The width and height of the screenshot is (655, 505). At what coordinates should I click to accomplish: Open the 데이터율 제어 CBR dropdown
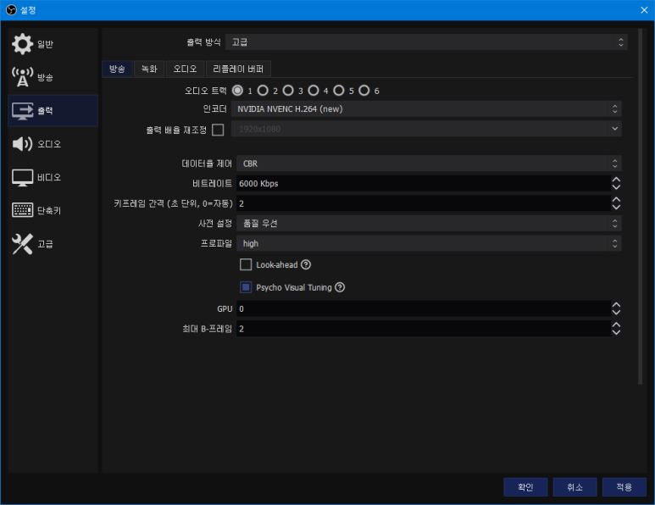pyautogui.click(x=429, y=164)
